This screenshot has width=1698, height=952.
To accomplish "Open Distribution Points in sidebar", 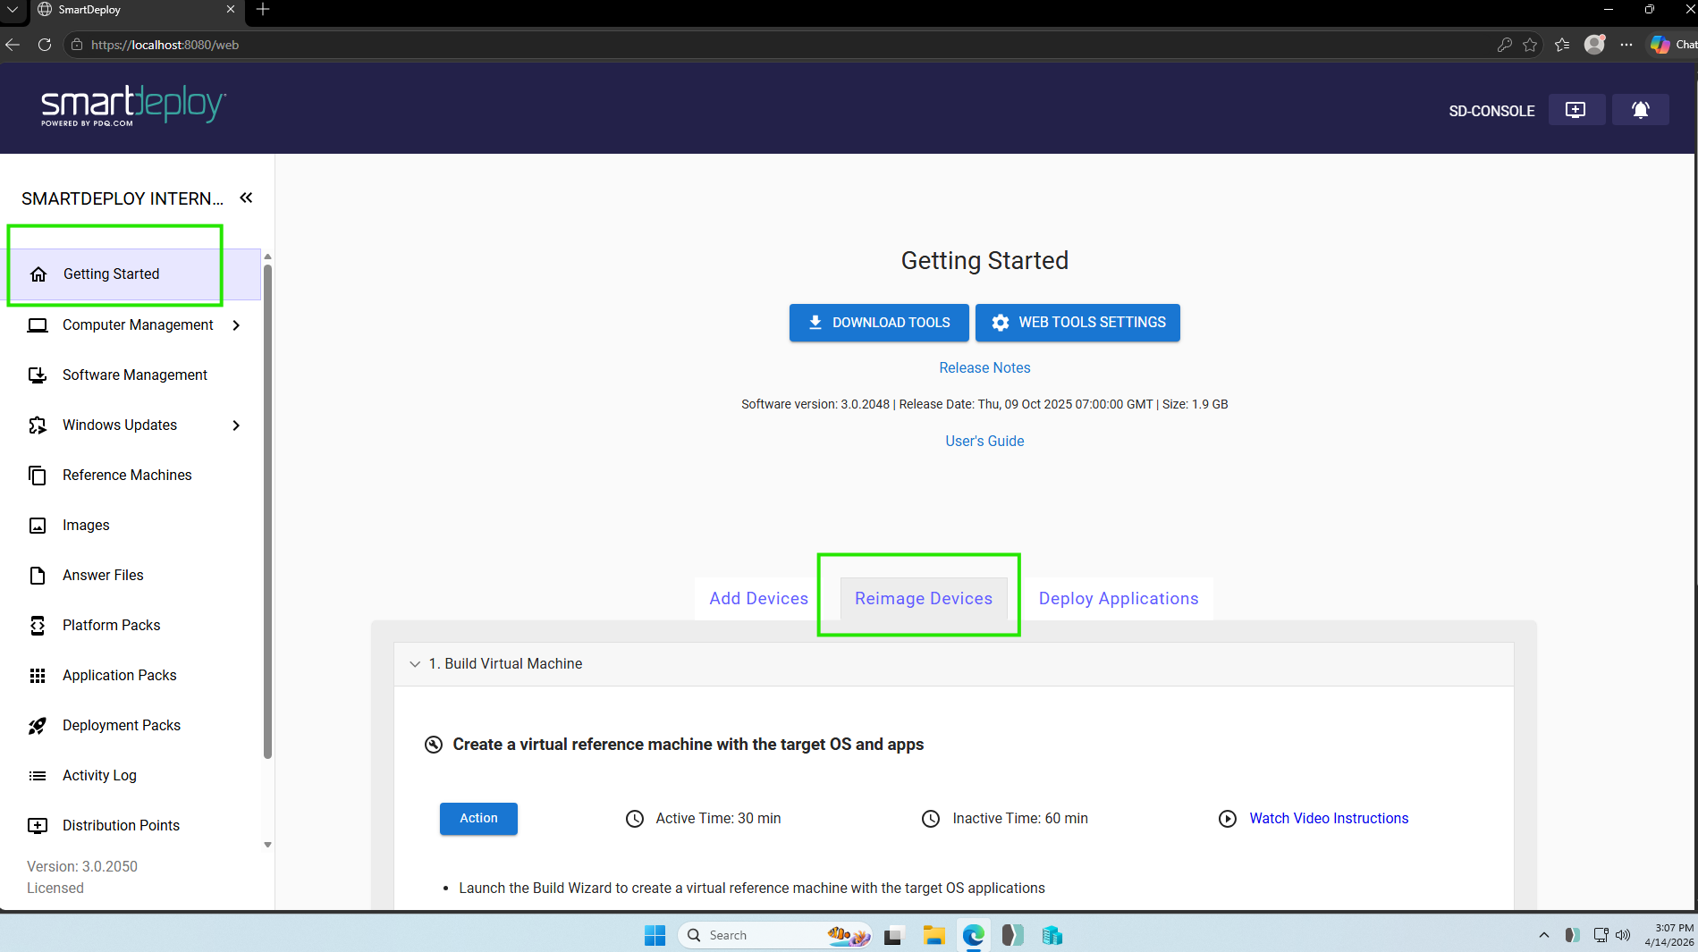I will point(121,825).
